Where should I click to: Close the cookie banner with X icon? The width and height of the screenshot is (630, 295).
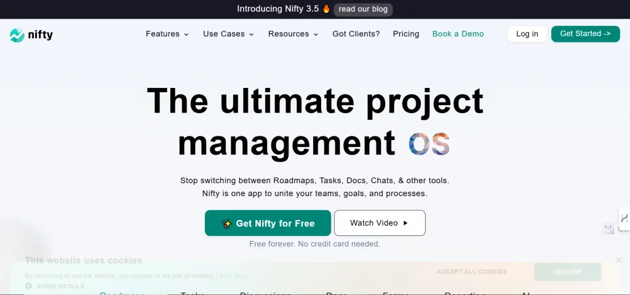[619, 260]
